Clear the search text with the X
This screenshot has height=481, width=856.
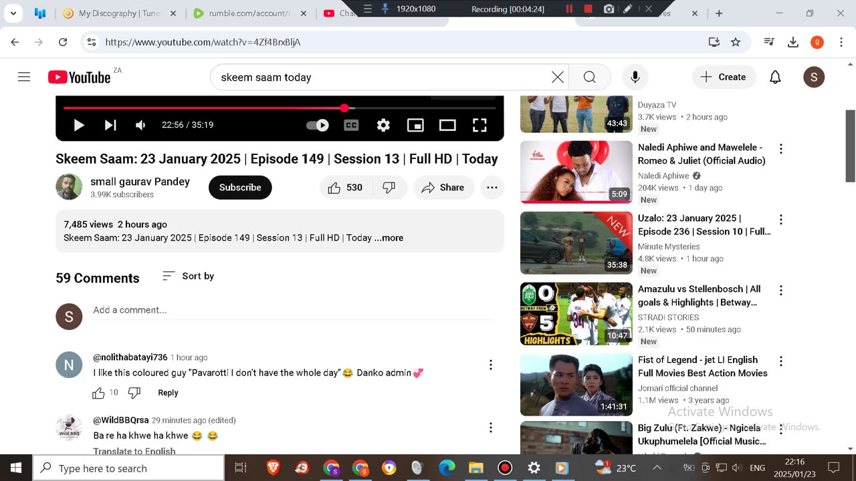[558, 77]
